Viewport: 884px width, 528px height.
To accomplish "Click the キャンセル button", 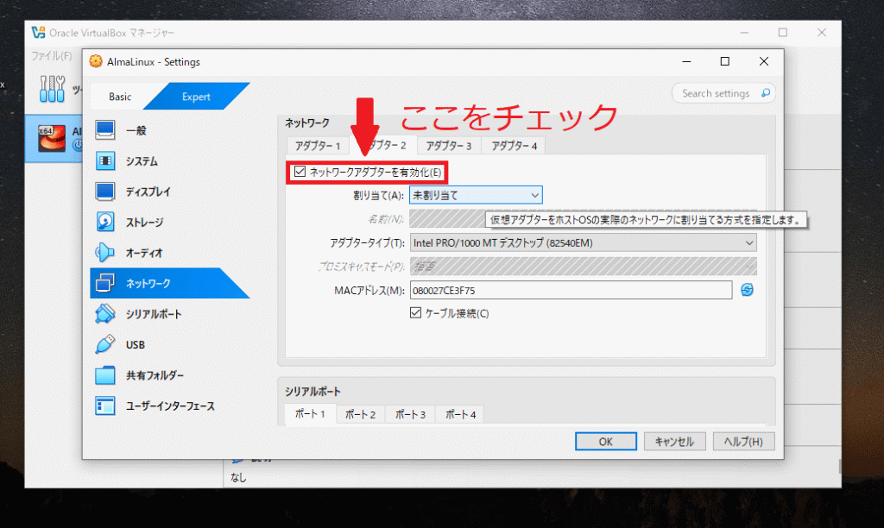I will (x=674, y=441).
